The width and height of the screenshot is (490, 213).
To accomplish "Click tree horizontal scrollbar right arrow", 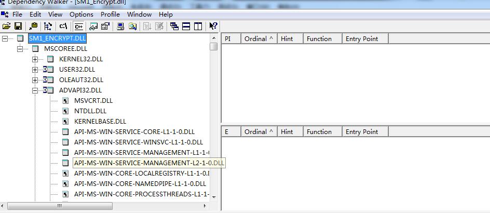I will tap(205, 206).
